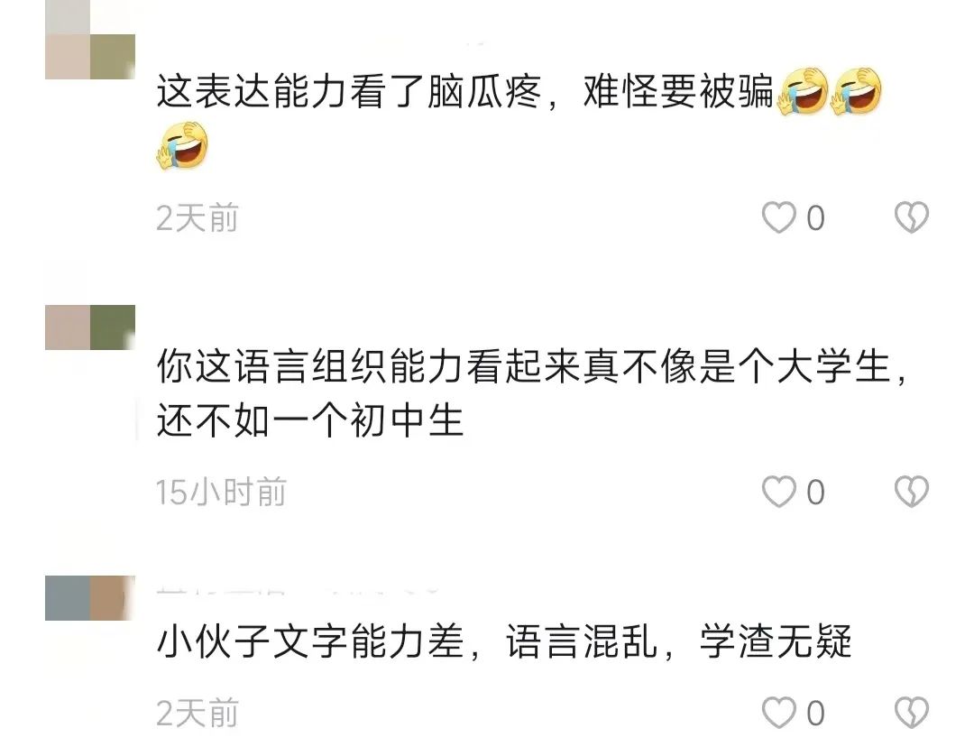Click last laughing emoji after 被骗
Image resolution: width=974 pixels, height=756 pixels.
click(x=857, y=91)
